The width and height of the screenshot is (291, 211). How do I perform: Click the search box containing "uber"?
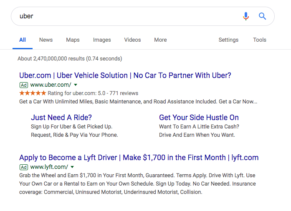[125, 16]
